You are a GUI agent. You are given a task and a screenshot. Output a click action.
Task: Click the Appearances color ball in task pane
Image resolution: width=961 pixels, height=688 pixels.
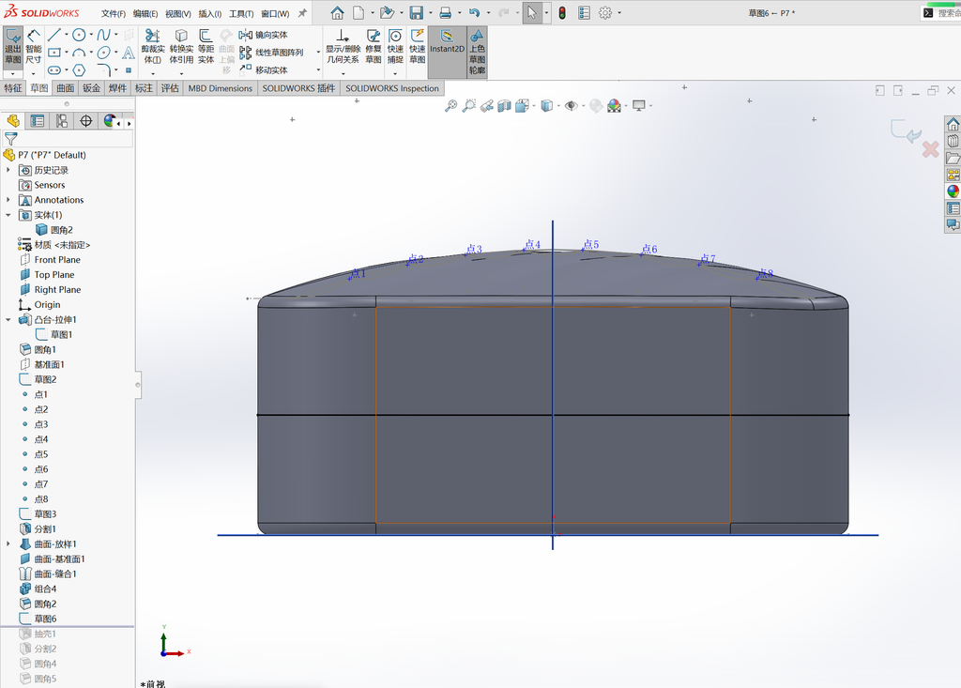(x=953, y=191)
